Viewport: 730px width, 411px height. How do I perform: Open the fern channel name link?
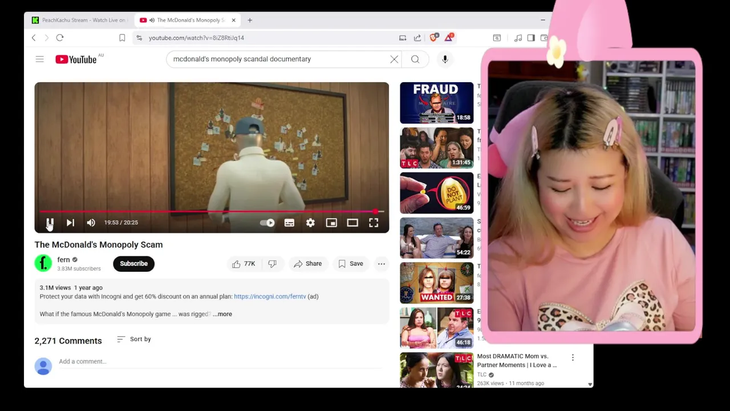pyautogui.click(x=63, y=260)
